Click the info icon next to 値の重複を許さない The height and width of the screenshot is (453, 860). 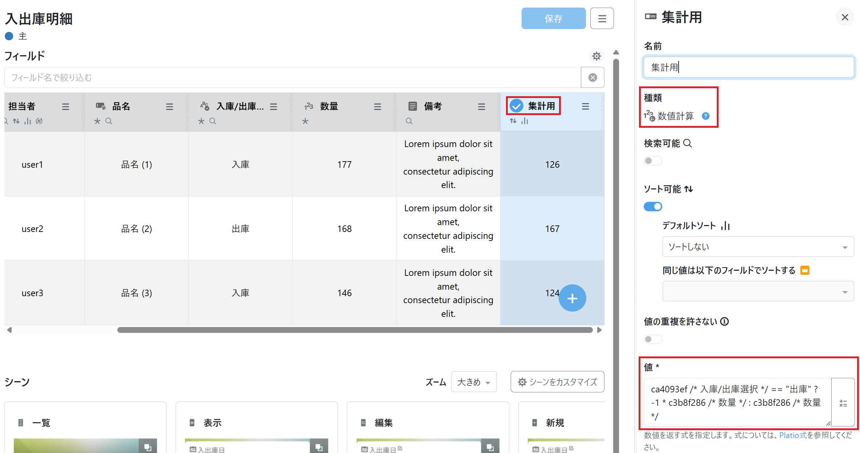724,322
